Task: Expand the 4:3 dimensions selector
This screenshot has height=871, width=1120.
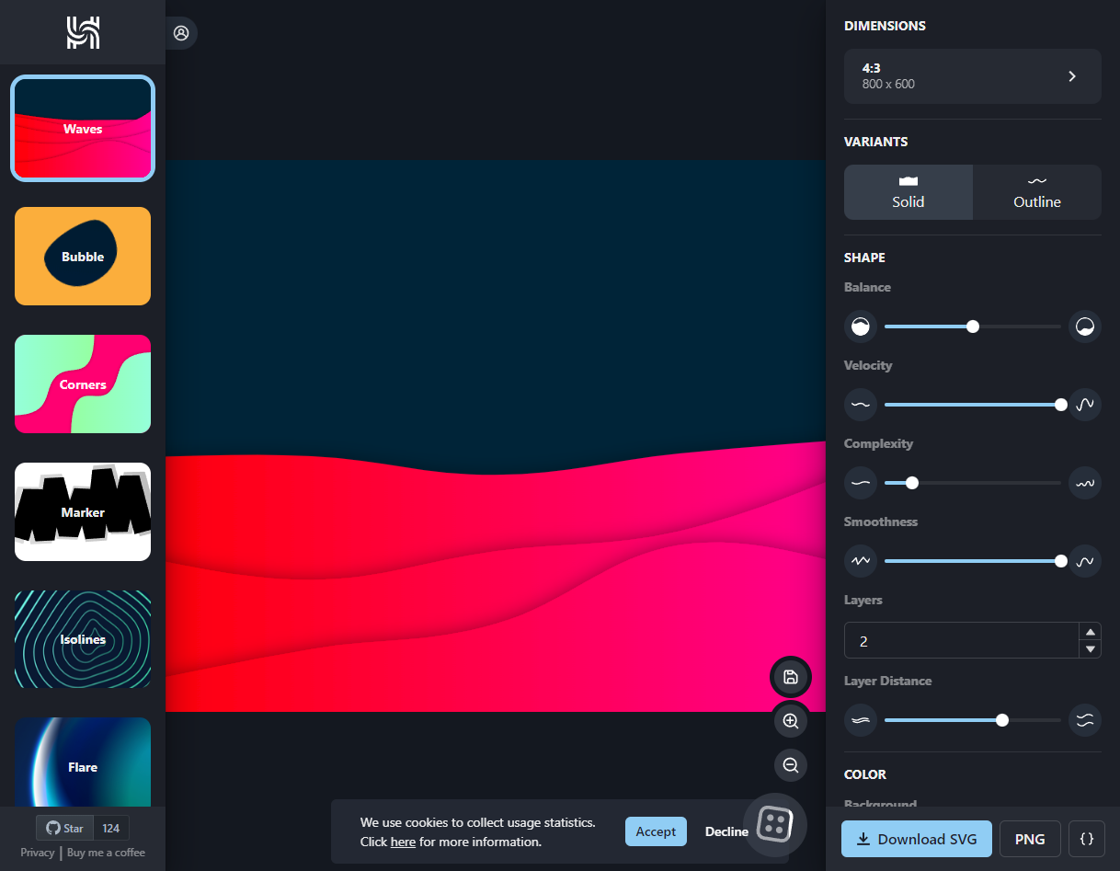Action: 972,76
